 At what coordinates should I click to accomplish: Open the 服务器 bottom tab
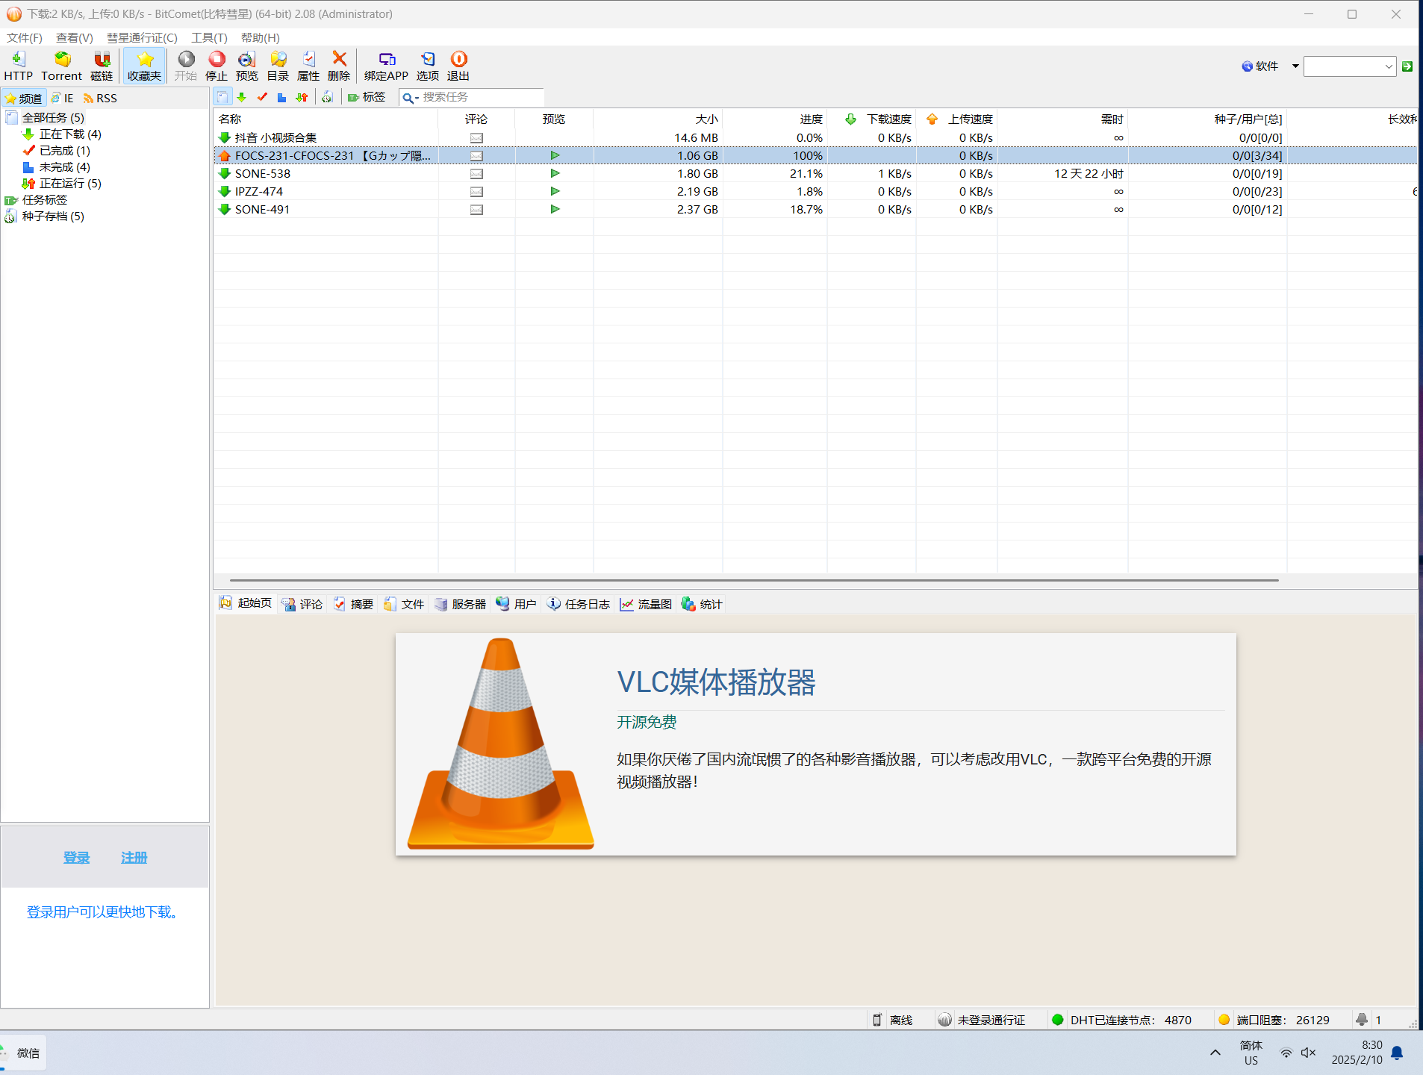tap(461, 604)
